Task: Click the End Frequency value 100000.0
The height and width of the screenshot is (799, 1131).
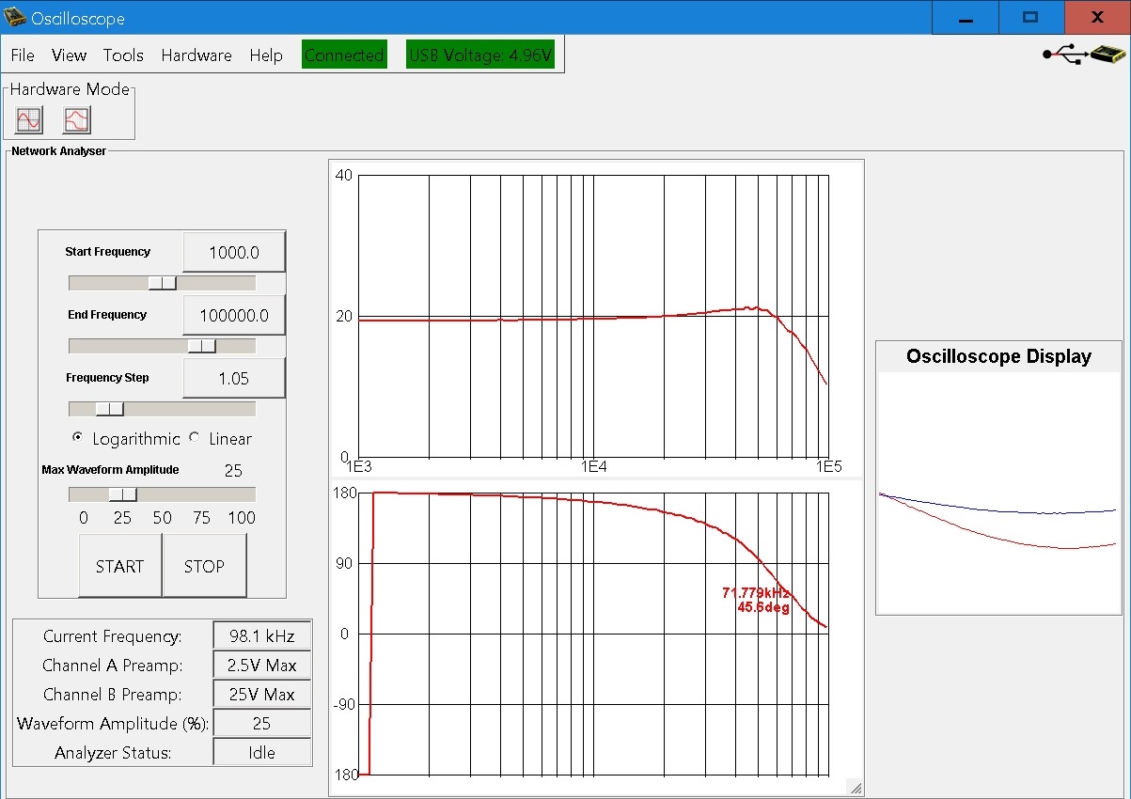Action: point(233,315)
